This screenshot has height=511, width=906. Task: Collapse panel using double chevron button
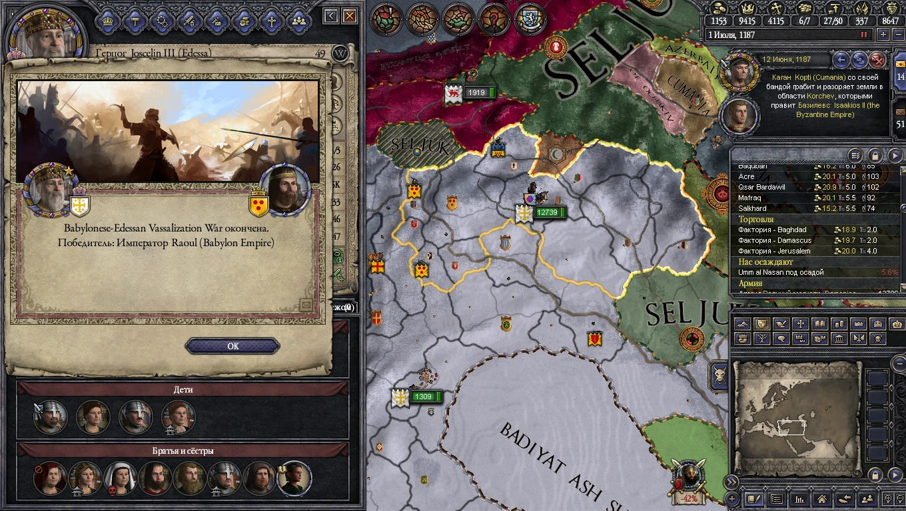pos(732,482)
